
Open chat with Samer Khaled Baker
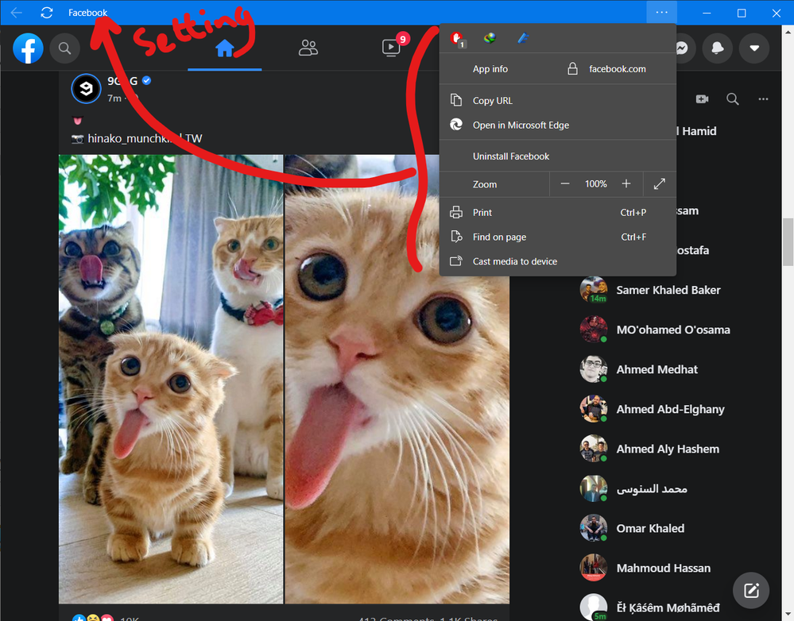click(668, 290)
